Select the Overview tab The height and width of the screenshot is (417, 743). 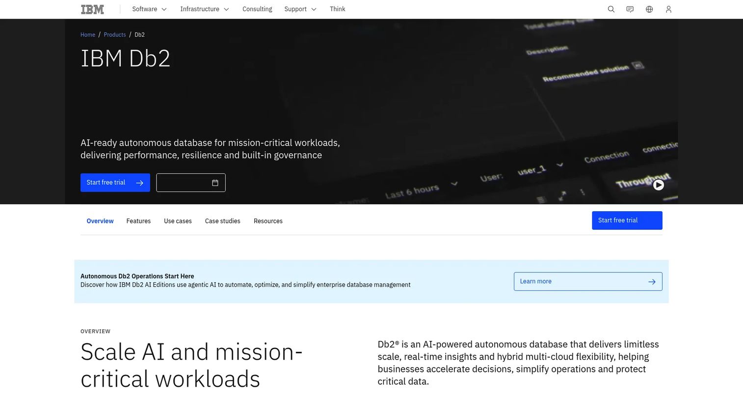[x=100, y=221]
